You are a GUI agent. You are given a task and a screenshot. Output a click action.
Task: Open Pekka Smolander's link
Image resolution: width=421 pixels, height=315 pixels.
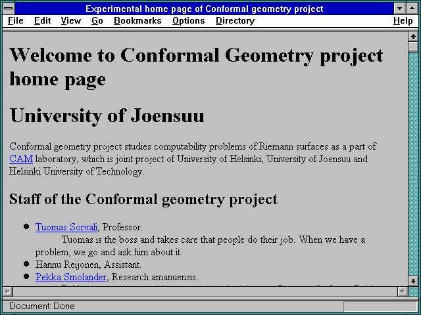click(x=71, y=277)
